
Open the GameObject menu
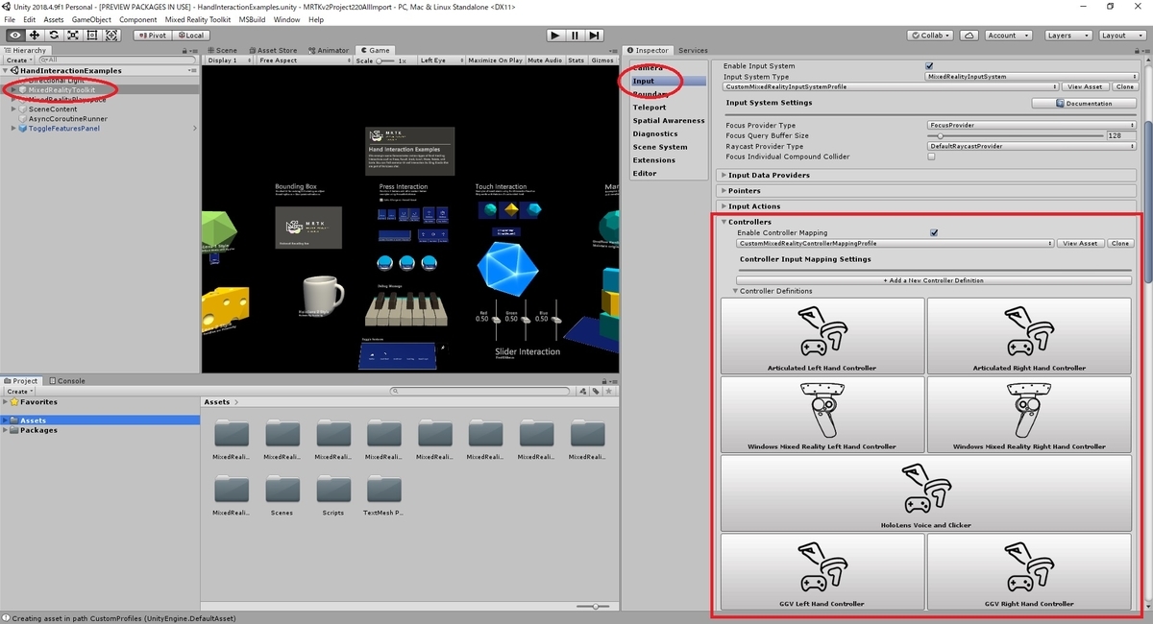pos(91,19)
